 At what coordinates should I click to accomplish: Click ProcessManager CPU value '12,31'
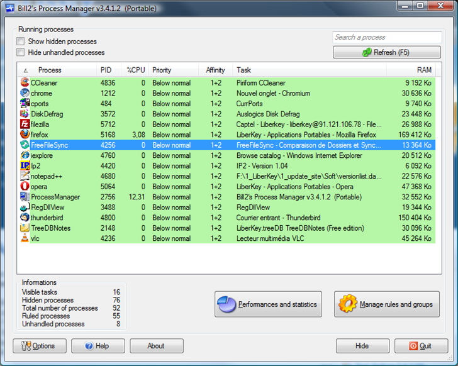click(137, 197)
